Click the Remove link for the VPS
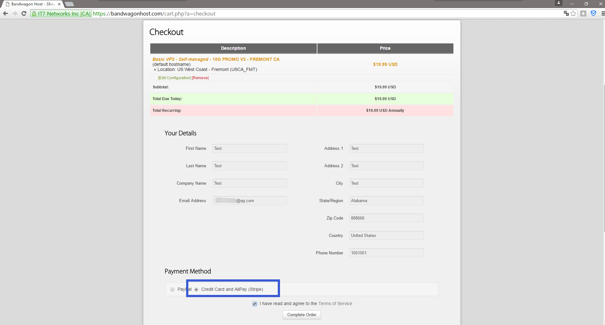The height and width of the screenshot is (325, 605). coord(200,78)
